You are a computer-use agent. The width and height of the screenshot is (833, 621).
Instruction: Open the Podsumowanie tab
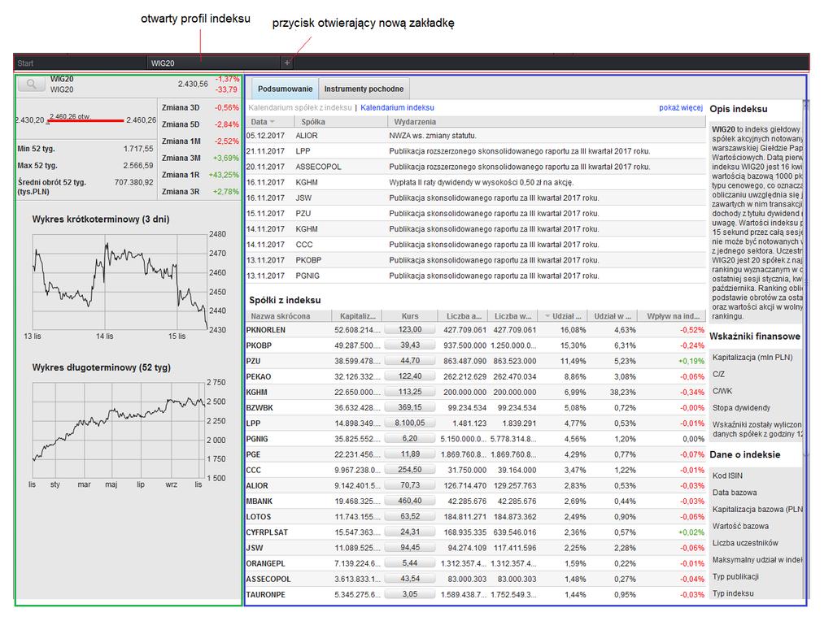coord(285,89)
